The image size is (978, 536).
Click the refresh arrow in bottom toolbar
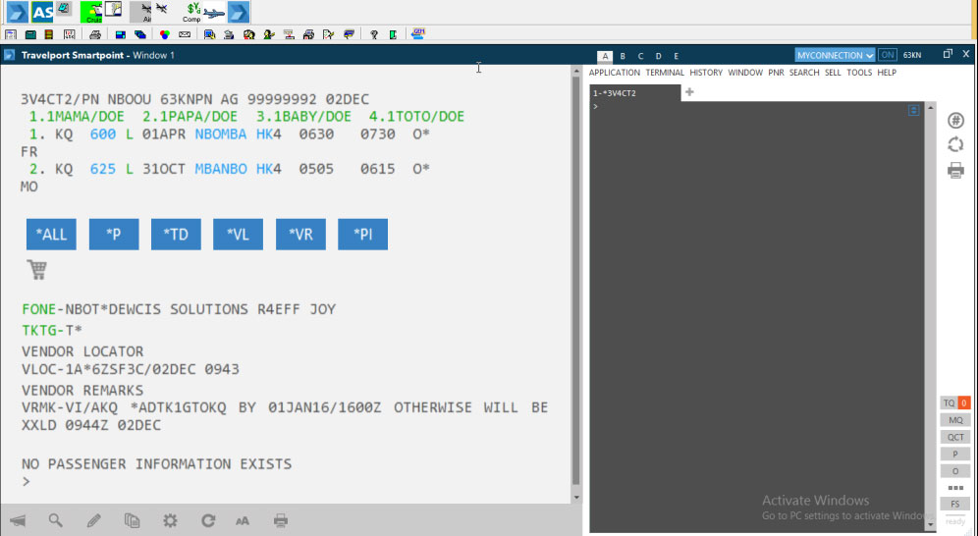tap(208, 520)
